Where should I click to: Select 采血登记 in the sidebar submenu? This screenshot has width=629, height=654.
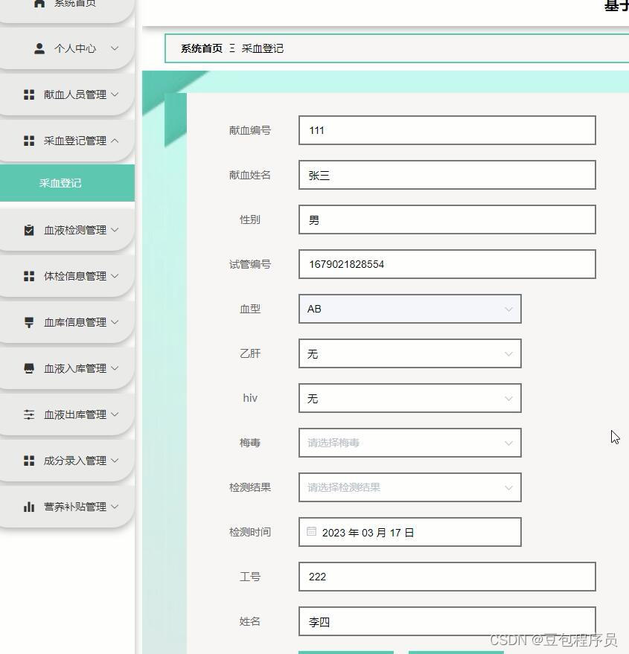(x=66, y=182)
